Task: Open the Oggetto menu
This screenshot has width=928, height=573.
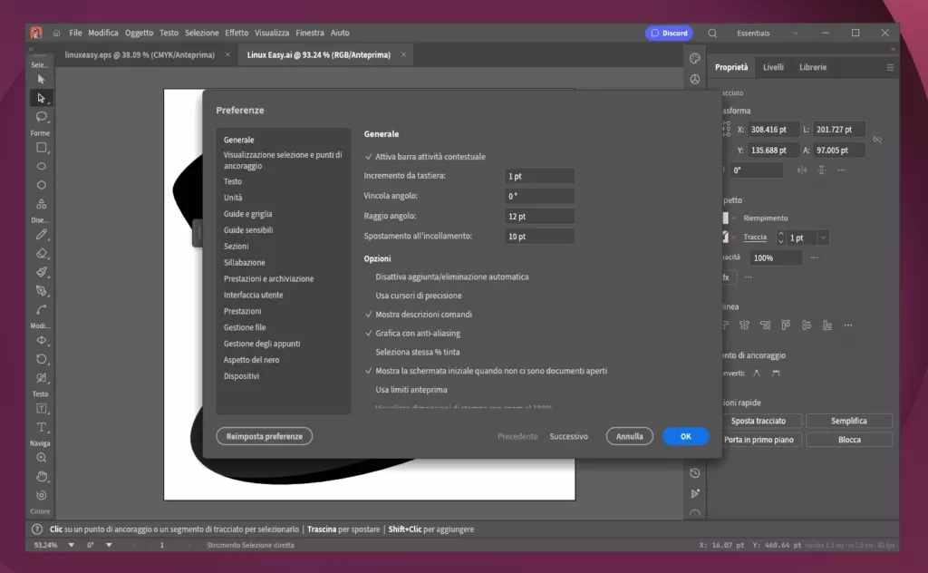Action: (x=139, y=34)
